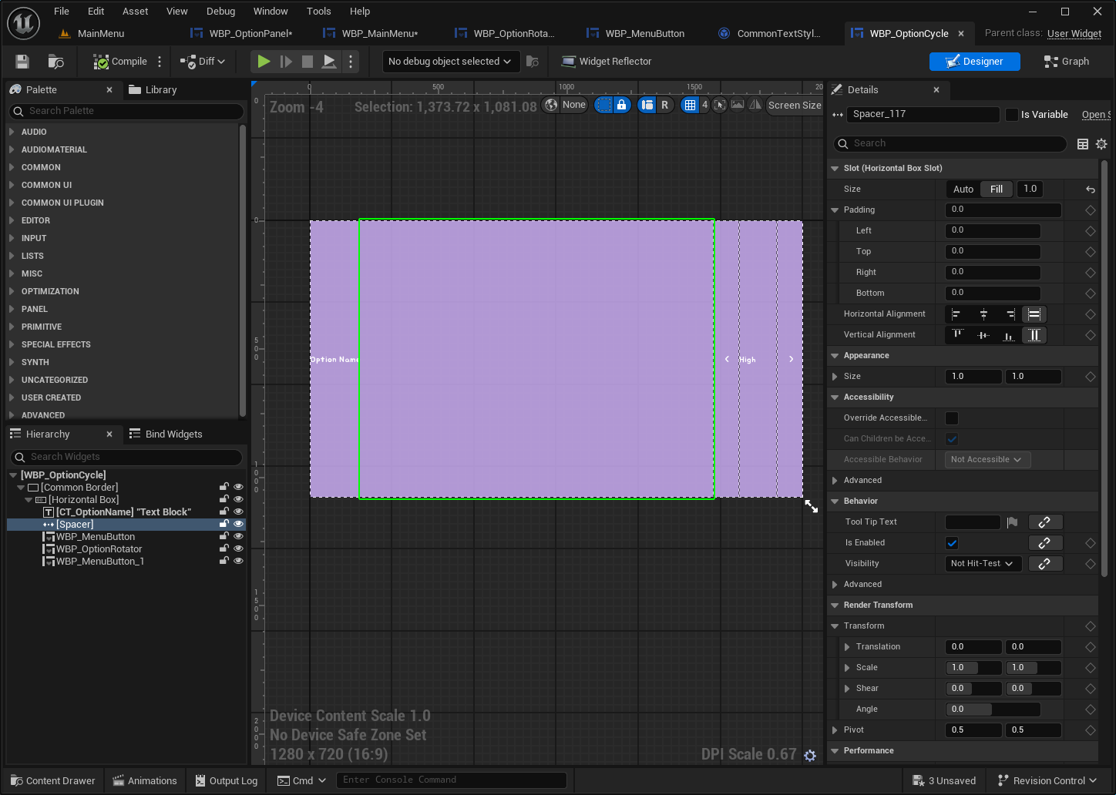
Task: Click the Save asset icon
Action: pyautogui.click(x=22, y=62)
